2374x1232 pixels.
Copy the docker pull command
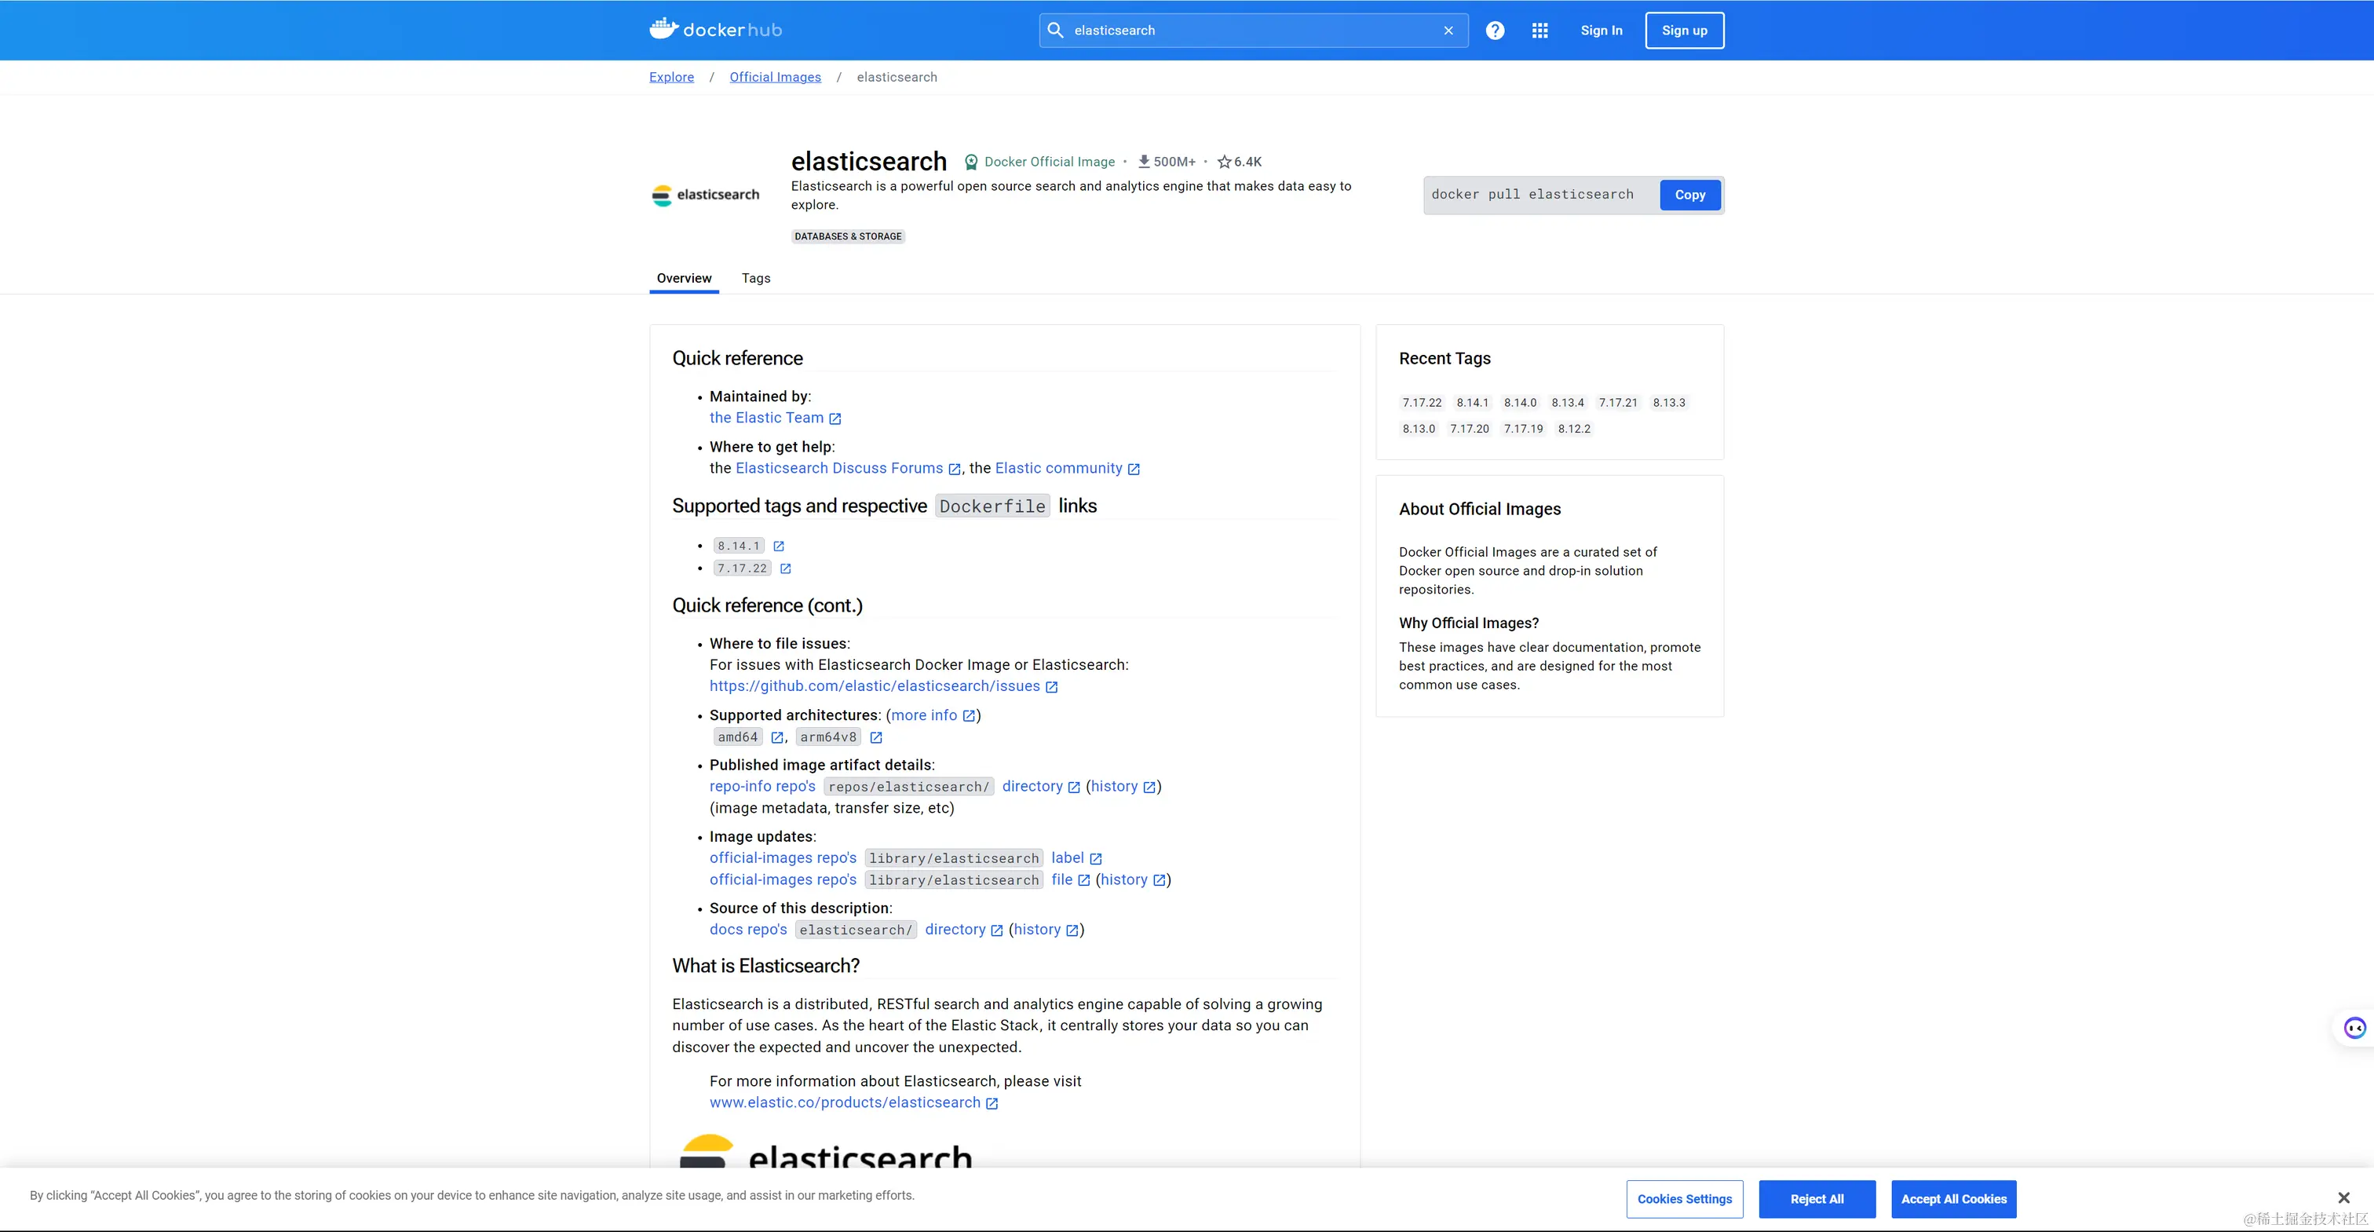click(1689, 195)
